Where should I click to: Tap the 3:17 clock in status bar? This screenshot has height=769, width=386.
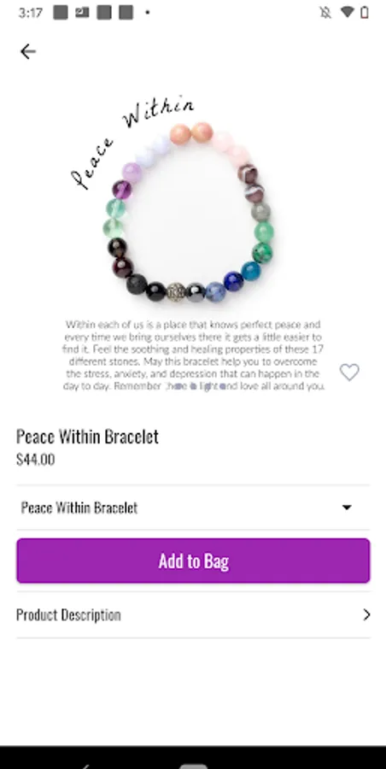(x=31, y=13)
